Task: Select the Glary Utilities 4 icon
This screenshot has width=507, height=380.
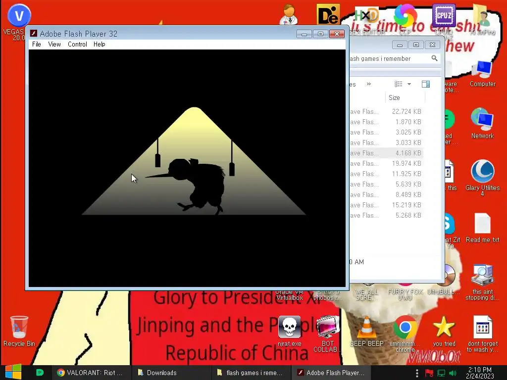Action: pos(482,178)
